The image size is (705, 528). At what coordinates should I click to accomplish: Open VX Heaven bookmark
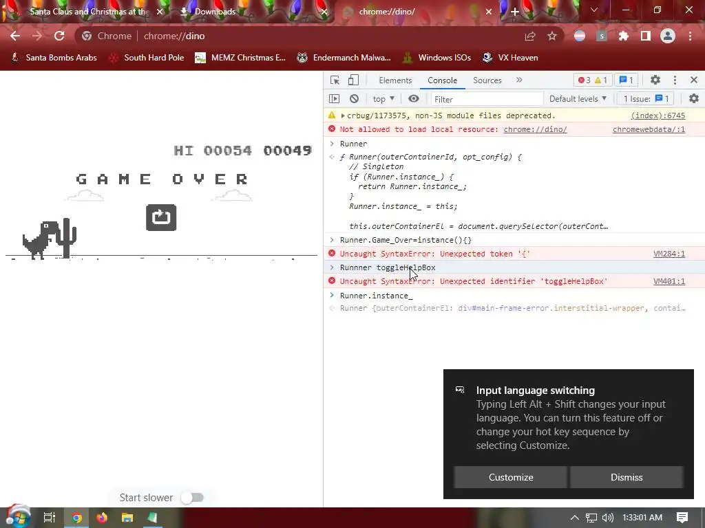(x=510, y=58)
